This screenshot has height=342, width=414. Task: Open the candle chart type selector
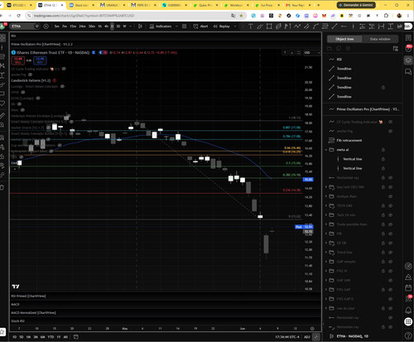(140, 26)
